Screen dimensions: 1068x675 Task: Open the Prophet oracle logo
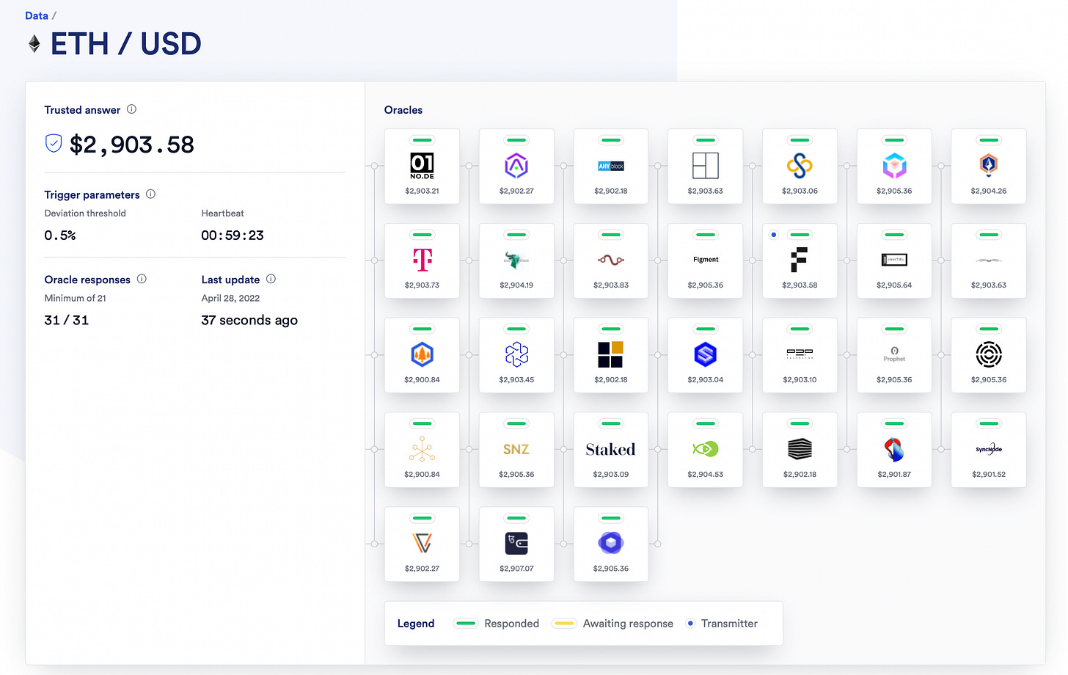894,354
